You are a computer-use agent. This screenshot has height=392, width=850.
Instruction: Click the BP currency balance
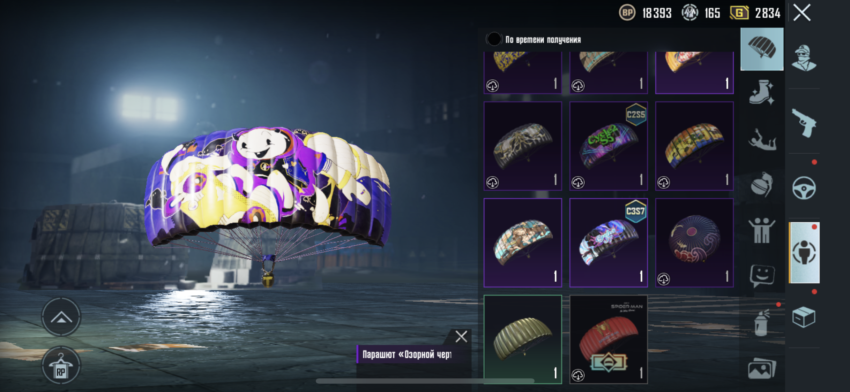tap(645, 13)
